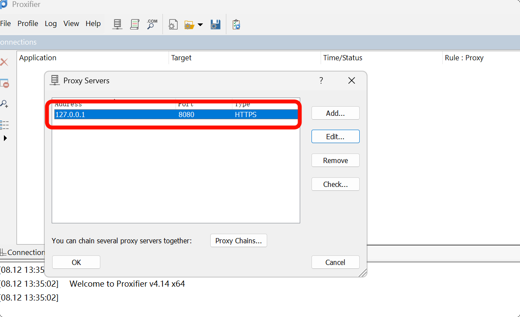Click the new profile gear-document icon
The width and height of the screenshot is (520, 317).
click(173, 24)
